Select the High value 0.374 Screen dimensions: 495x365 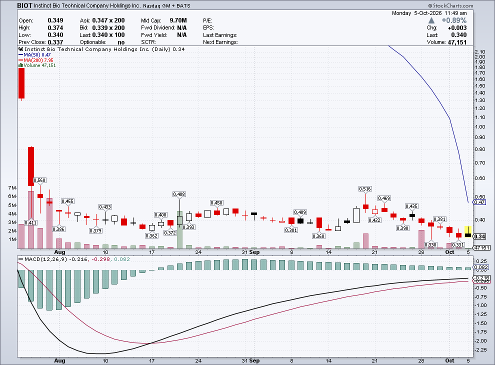(55, 28)
